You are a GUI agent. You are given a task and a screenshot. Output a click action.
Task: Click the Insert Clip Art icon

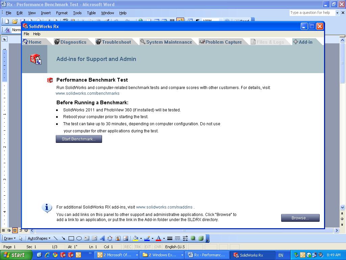point(118,238)
